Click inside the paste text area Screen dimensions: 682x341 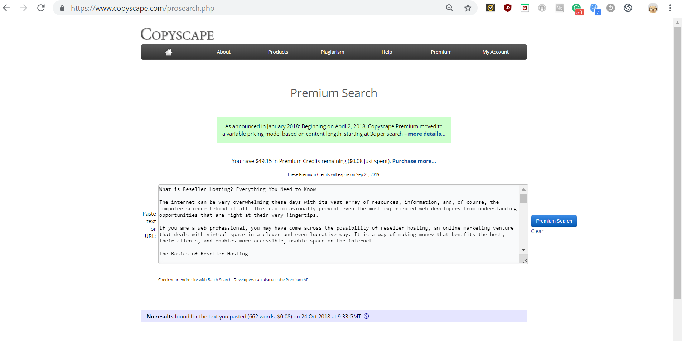pos(339,224)
